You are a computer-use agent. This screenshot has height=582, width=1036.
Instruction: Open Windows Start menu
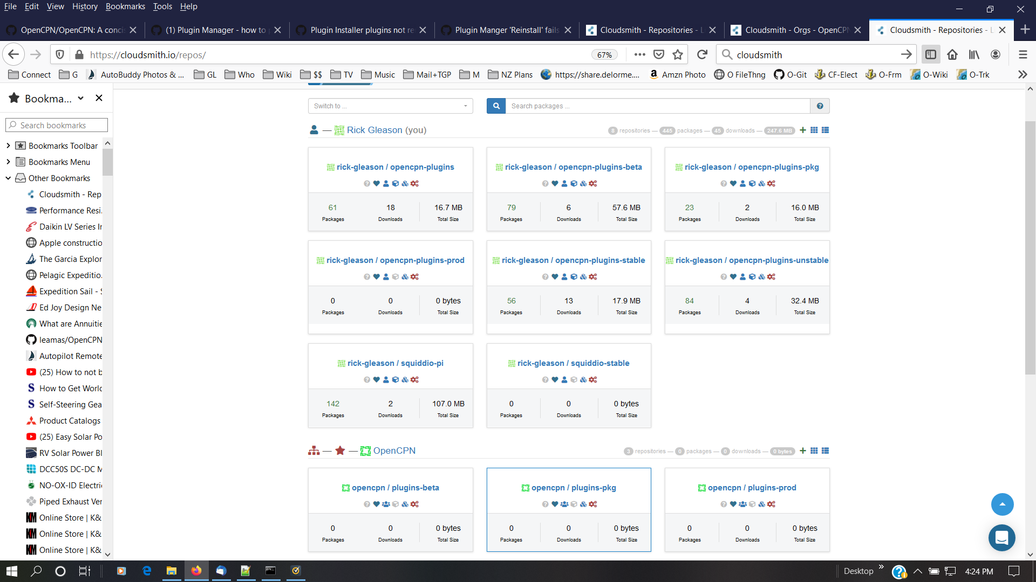12,571
